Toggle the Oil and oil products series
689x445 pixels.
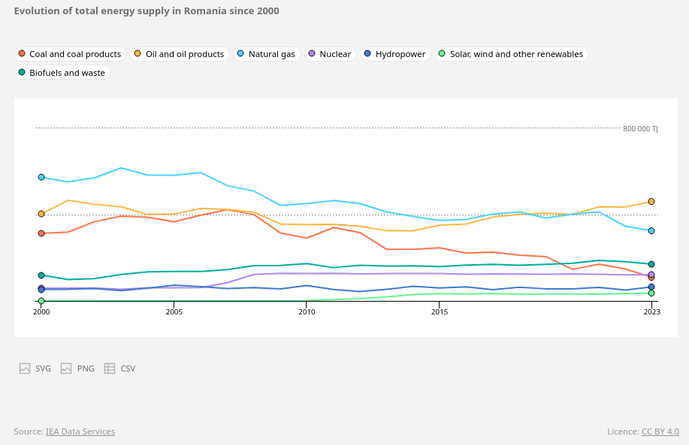click(180, 54)
